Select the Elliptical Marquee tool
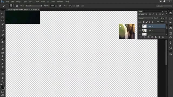 tap(2, 17)
